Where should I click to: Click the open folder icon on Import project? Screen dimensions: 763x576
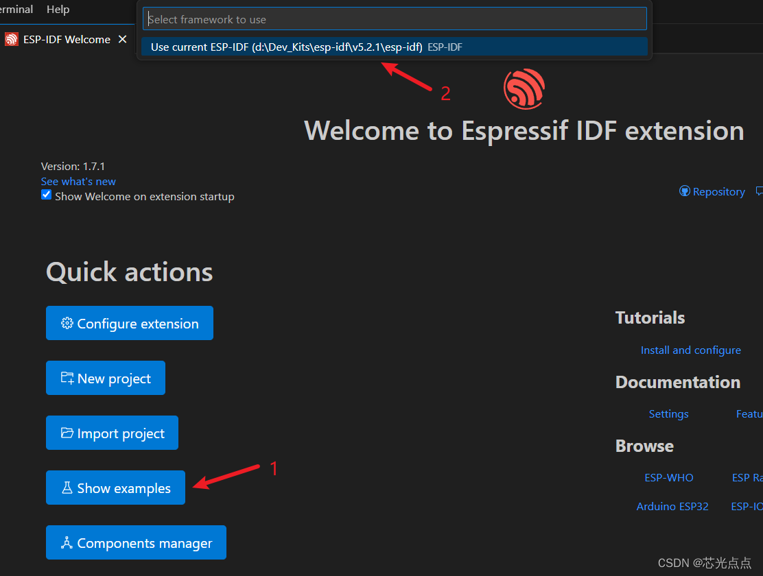point(67,433)
